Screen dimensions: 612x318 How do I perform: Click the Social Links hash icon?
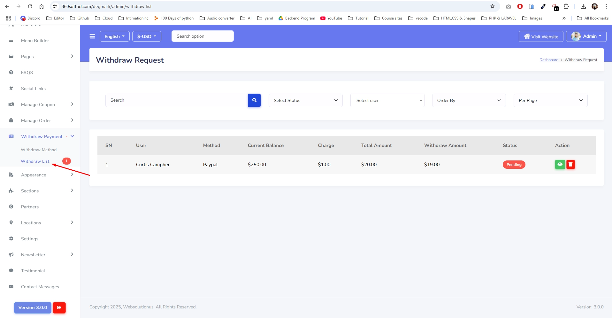(x=11, y=89)
